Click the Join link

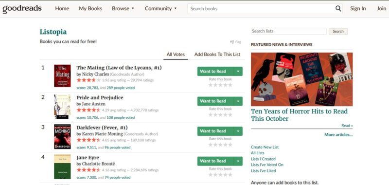382,8
